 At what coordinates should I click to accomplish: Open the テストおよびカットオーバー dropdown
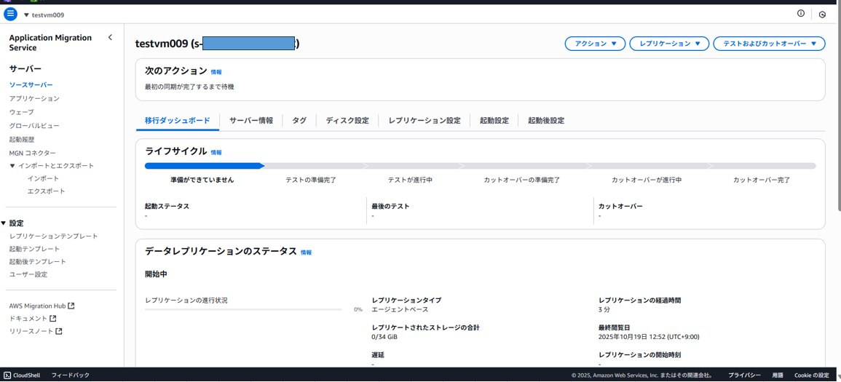(769, 44)
